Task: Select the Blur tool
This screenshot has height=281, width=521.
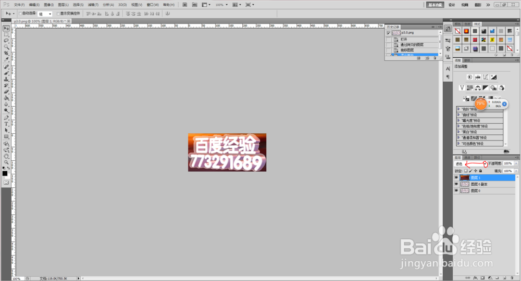Action: (6, 105)
